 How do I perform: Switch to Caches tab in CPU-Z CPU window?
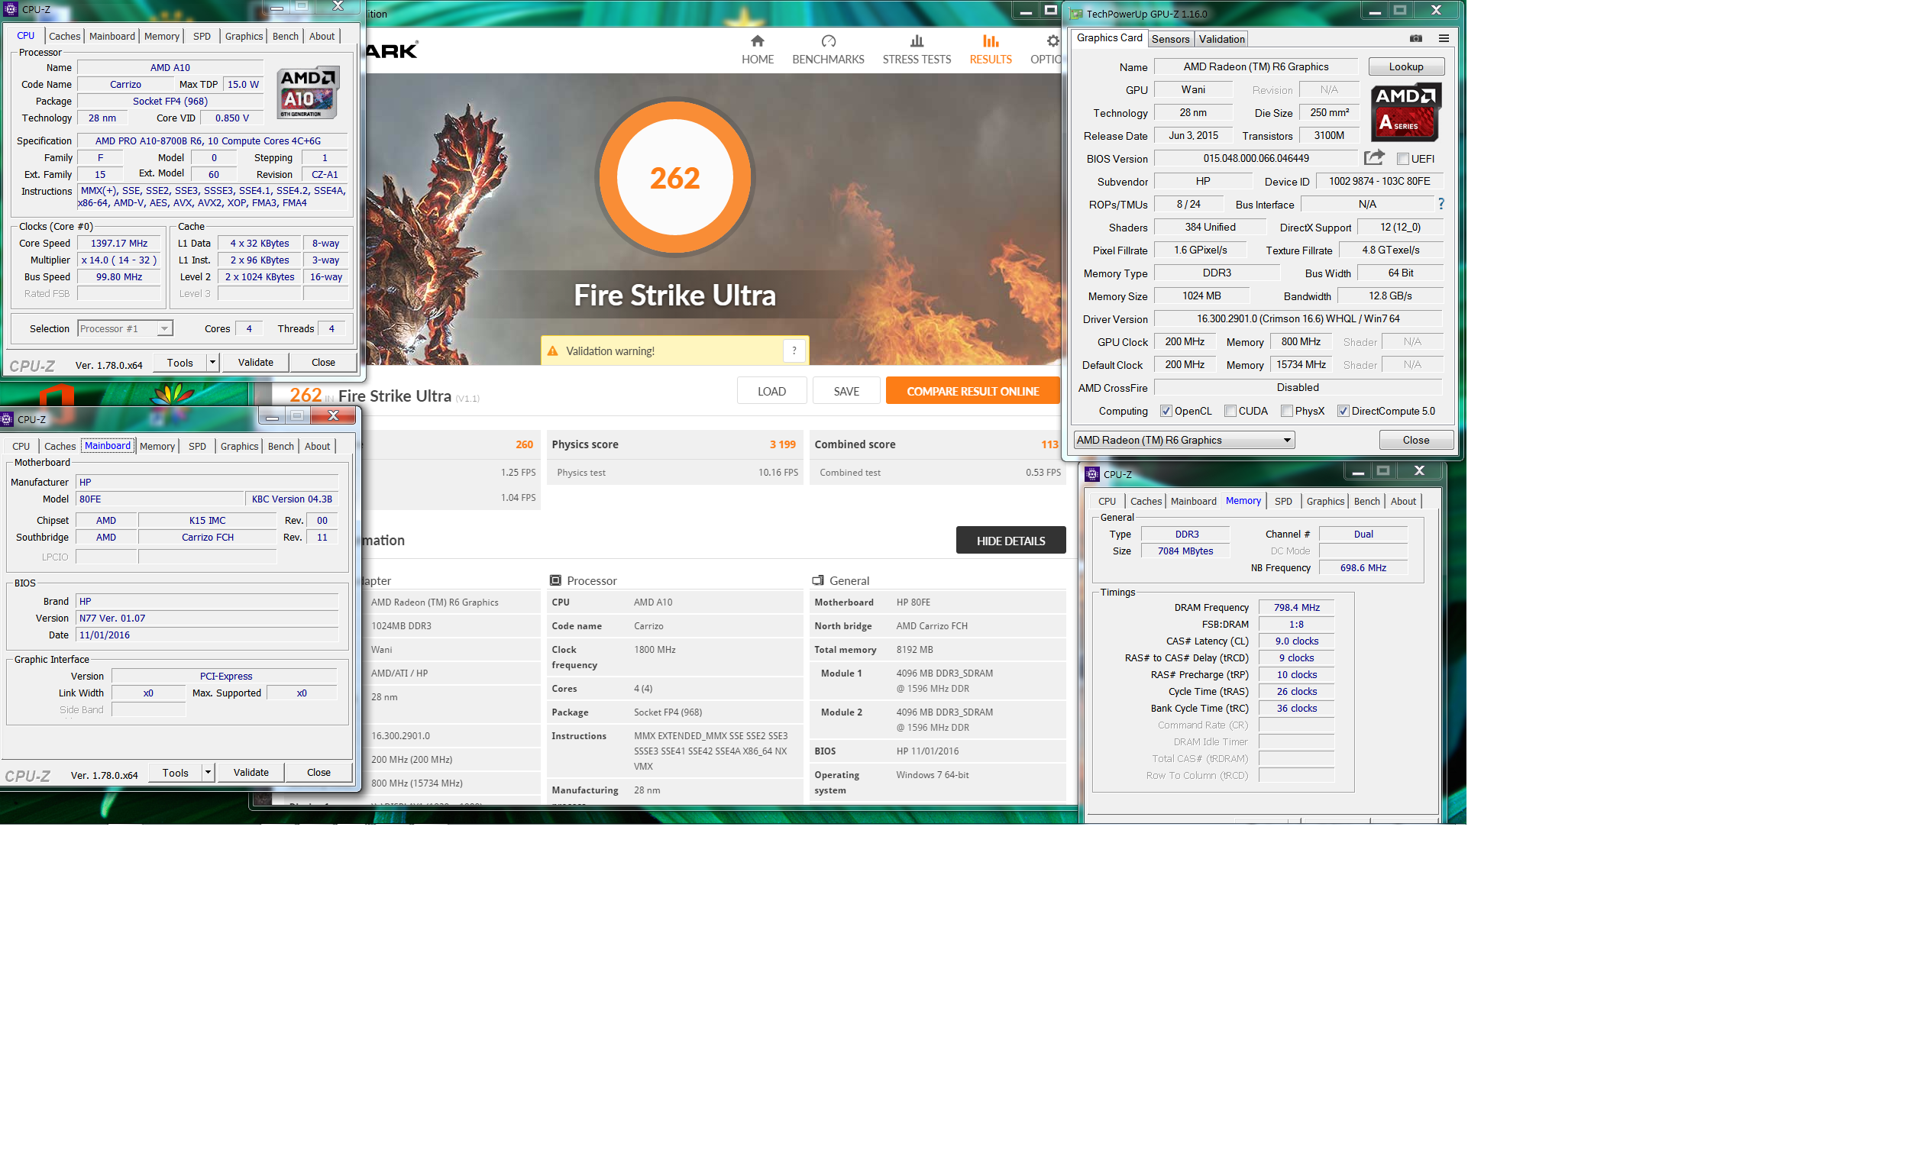pos(64,36)
